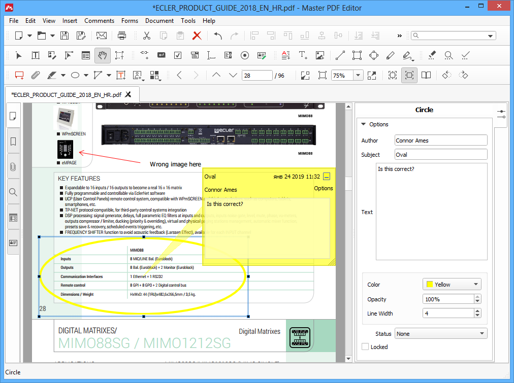Delete the selected object with the red X
Viewport: 514px width, 383px height.
click(197, 36)
